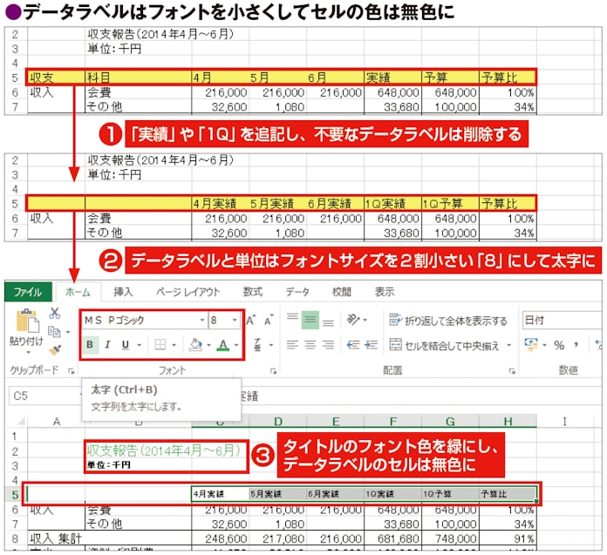Center text horizontally

tap(310, 345)
